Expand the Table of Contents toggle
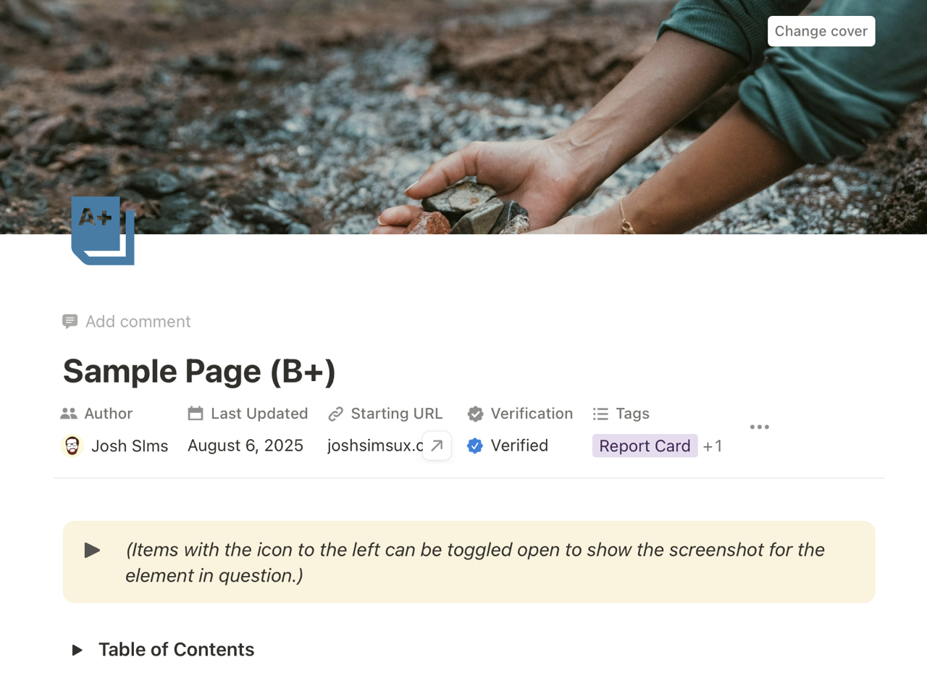 click(x=77, y=650)
